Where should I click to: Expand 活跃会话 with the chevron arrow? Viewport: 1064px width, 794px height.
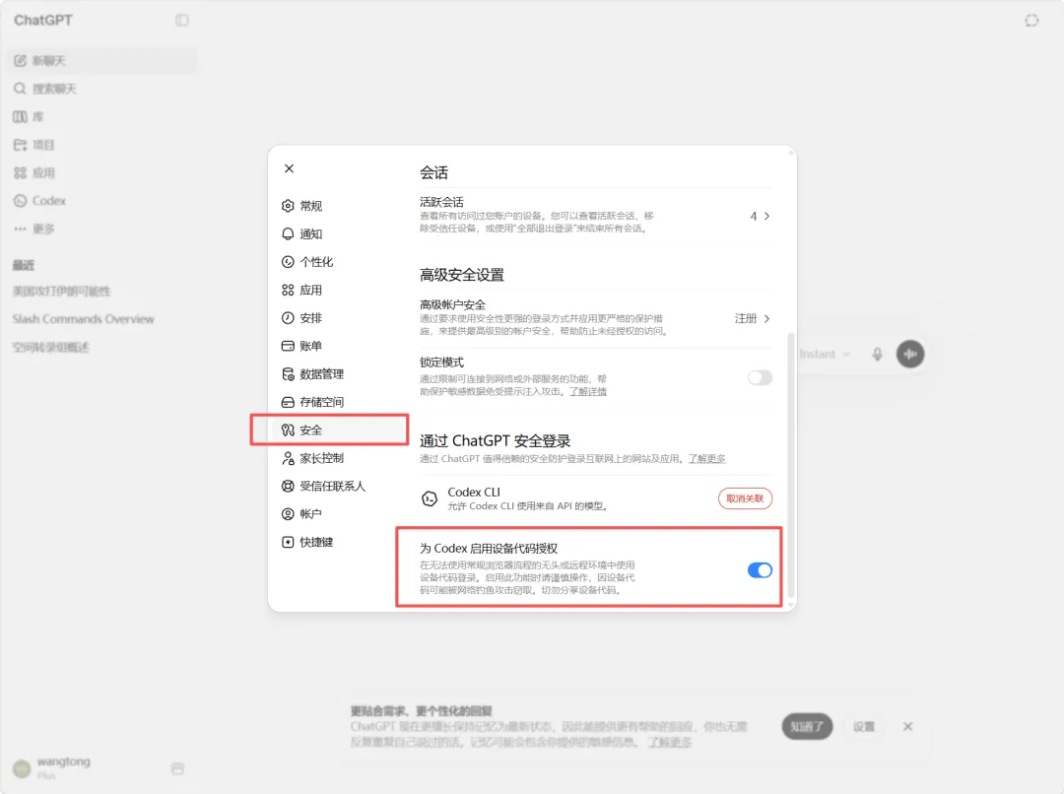(x=766, y=216)
